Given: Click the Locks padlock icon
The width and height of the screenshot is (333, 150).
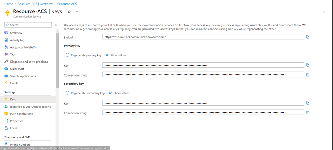Looking at the screenshot, I should (6, 128).
